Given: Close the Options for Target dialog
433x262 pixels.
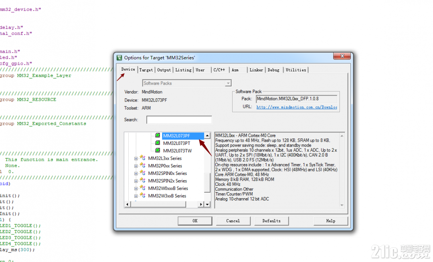Looking at the screenshot, I should [x=342, y=56].
